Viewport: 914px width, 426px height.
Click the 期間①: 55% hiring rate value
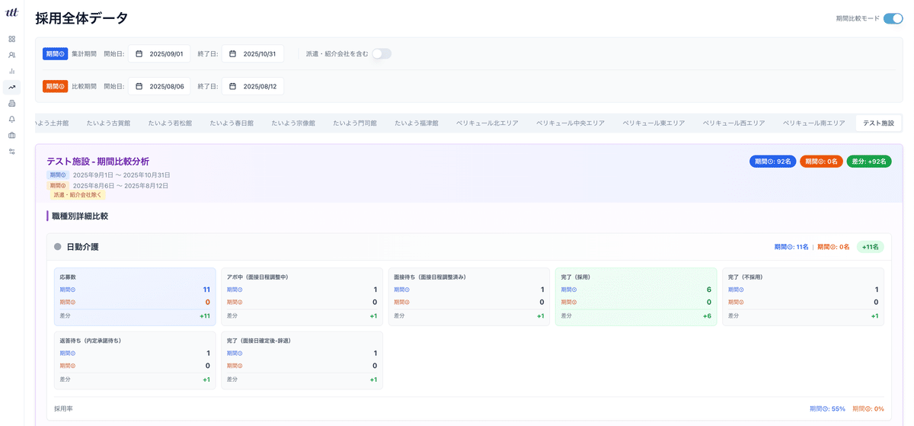[x=827, y=408]
